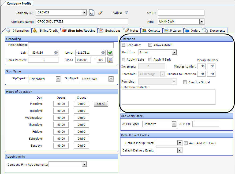Click the SPLC lookup icon
This screenshot has height=174, width=235.
(110, 60)
